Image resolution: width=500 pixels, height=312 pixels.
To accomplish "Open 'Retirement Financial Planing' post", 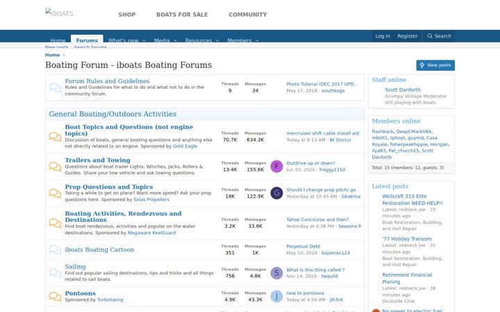I will [407, 278].
